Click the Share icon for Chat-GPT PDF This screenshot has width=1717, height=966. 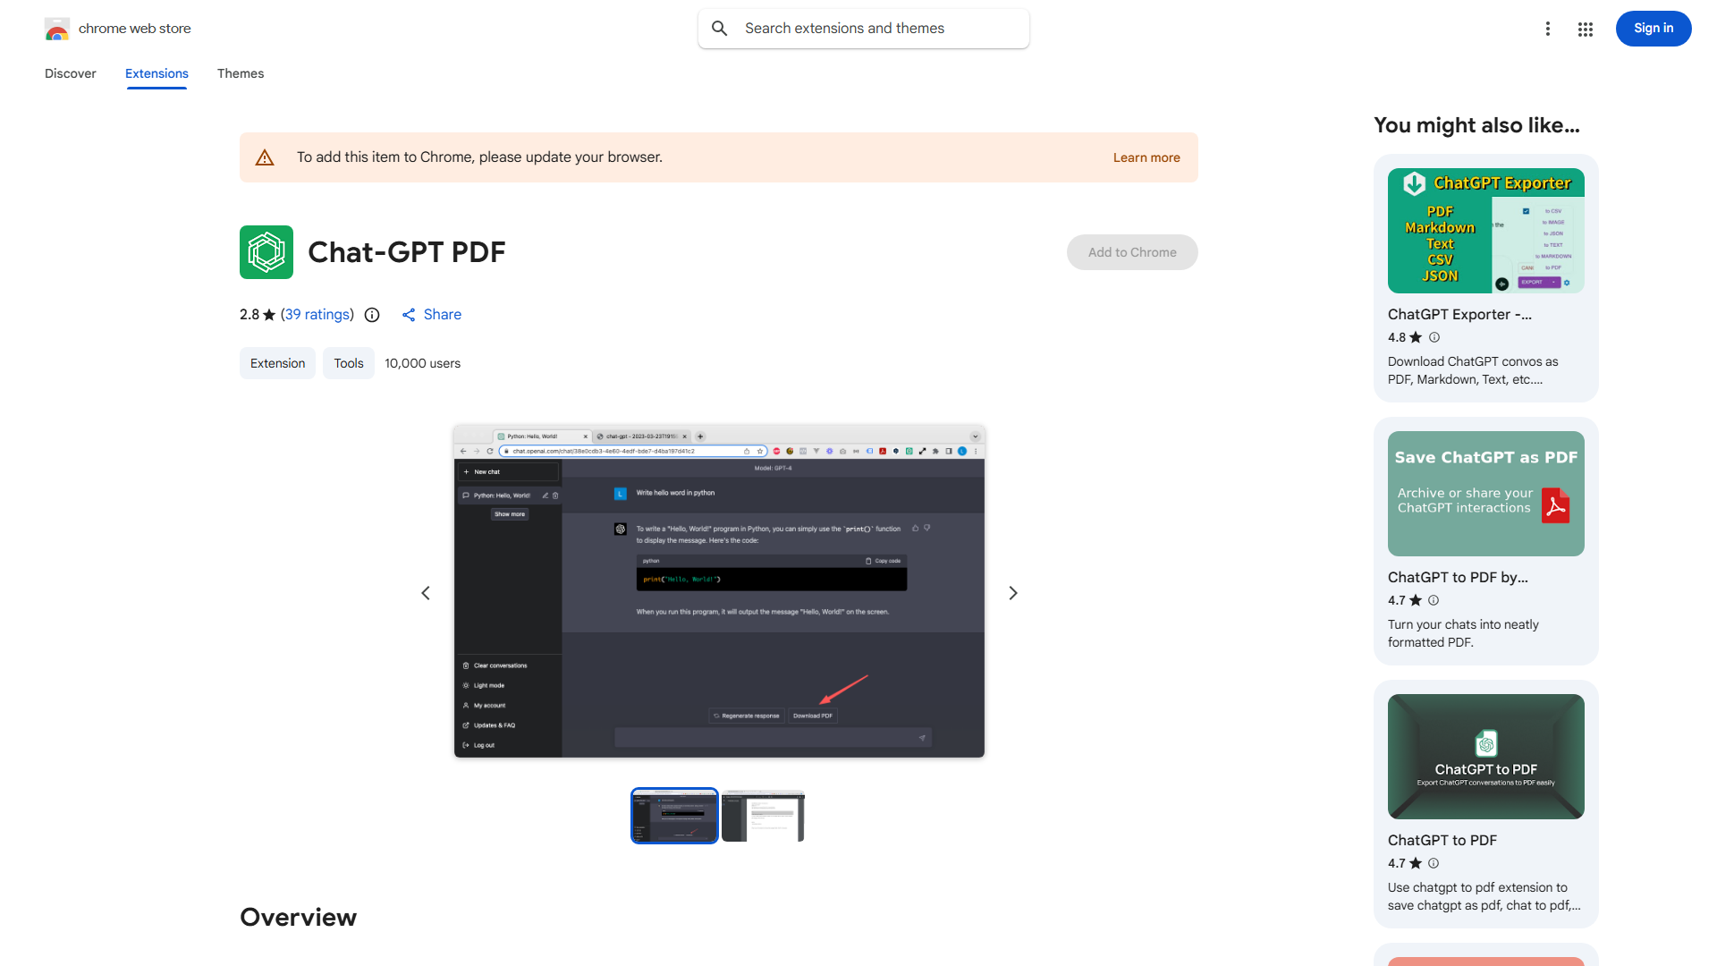point(409,315)
